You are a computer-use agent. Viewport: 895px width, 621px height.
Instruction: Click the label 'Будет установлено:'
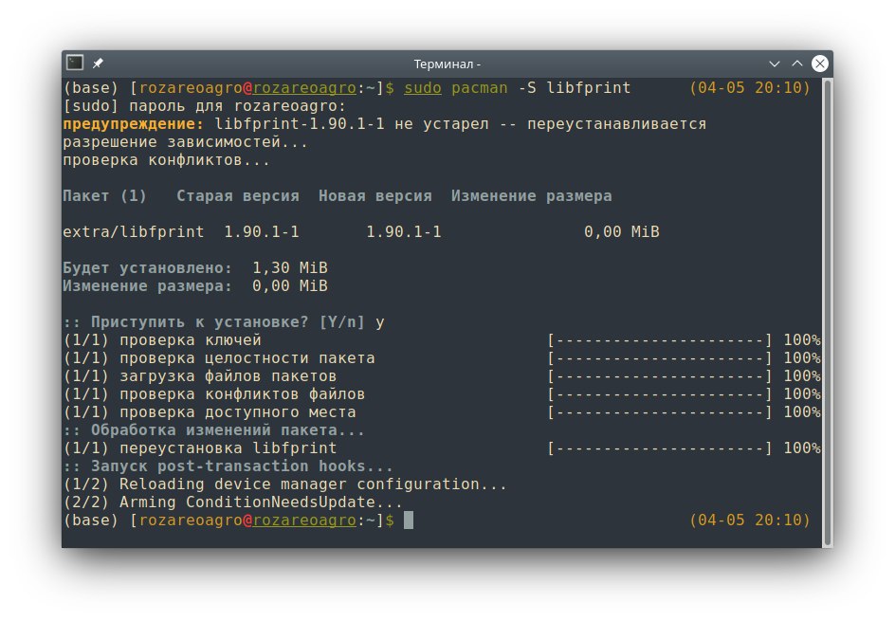click(148, 267)
